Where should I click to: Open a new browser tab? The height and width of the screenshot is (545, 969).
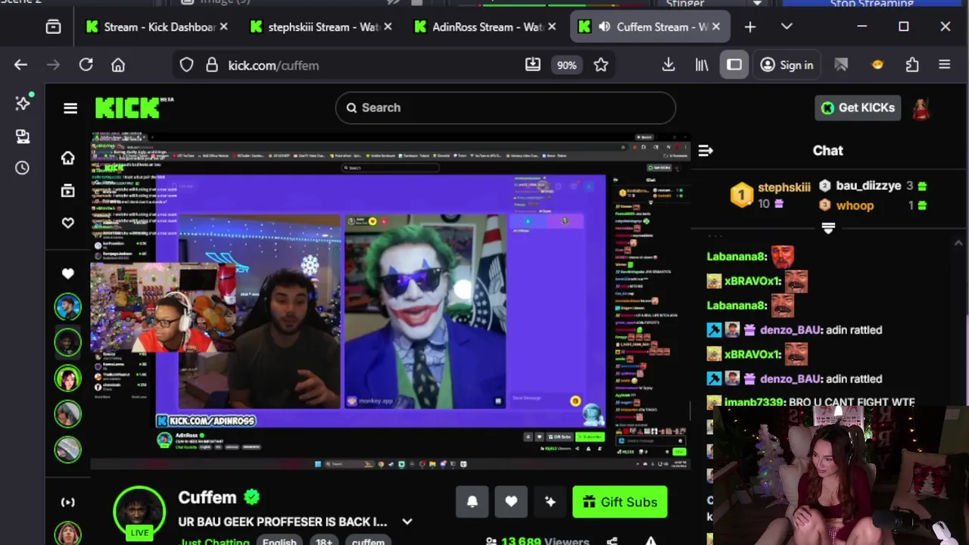[749, 26]
